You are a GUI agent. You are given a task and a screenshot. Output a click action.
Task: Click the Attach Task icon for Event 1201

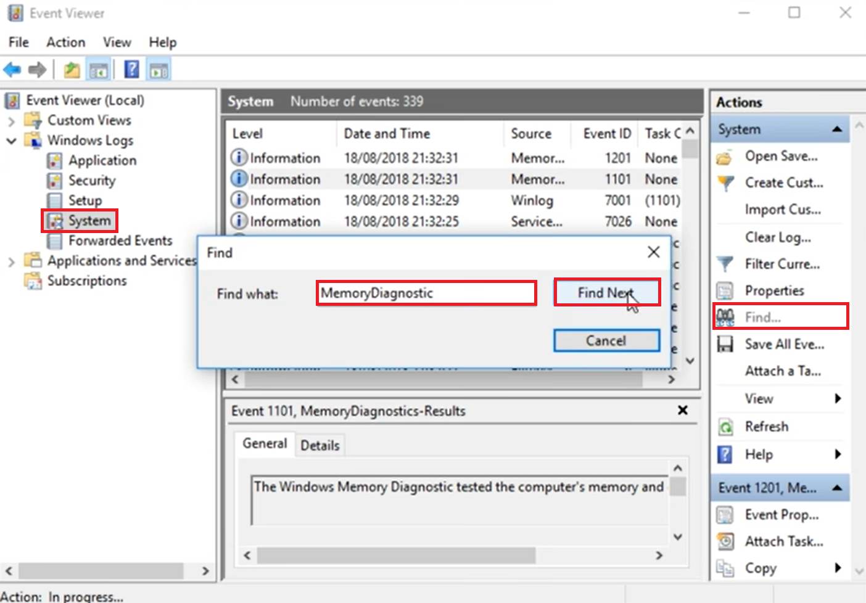pos(725,541)
